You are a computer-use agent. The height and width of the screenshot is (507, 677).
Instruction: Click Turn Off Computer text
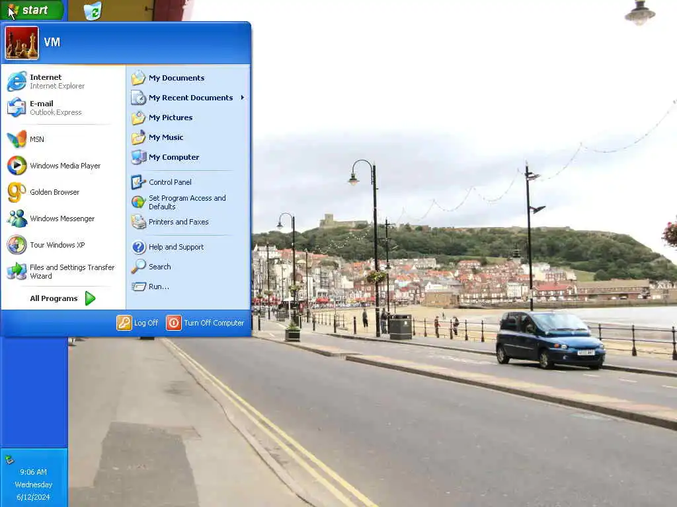click(214, 323)
